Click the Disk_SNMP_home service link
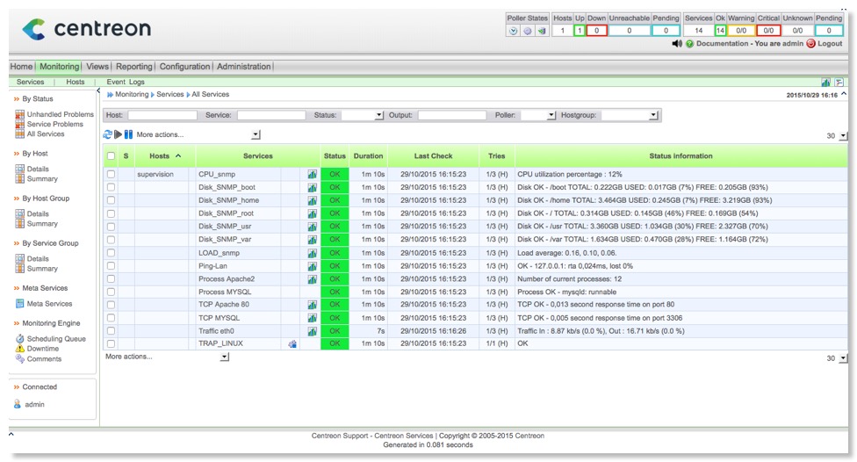Viewport: 857px width, 462px height. coord(228,200)
